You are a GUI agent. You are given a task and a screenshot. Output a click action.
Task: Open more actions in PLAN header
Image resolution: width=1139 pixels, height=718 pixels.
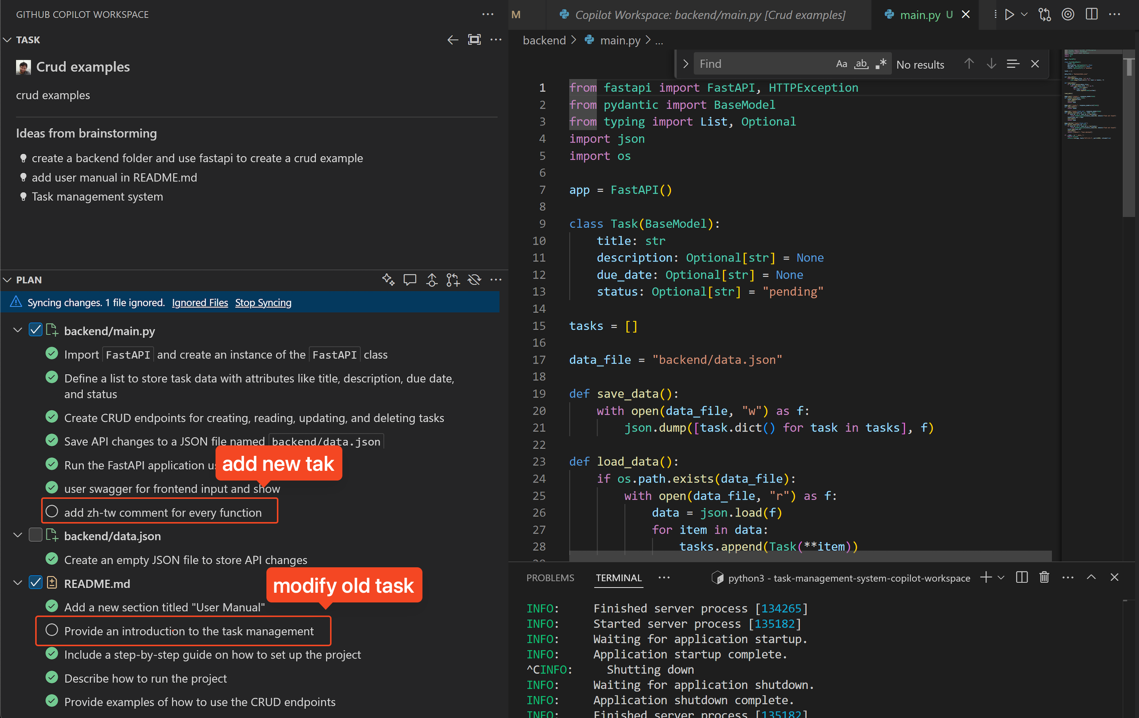[495, 280]
